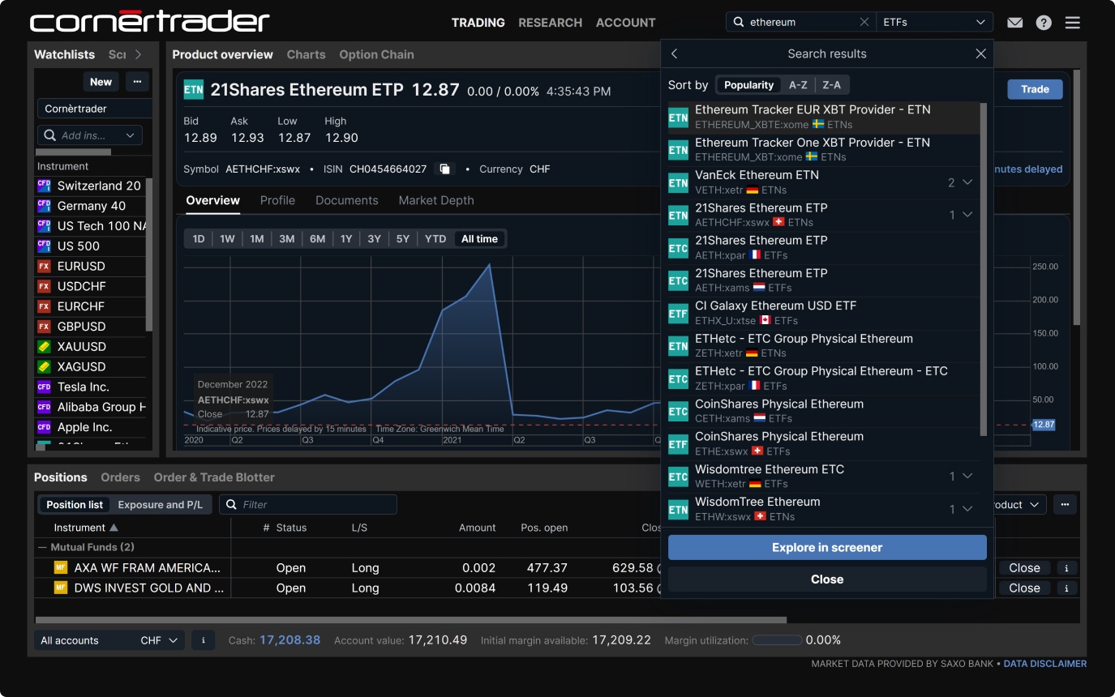Click the search results vertical scrollbar

pyautogui.click(x=984, y=269)
